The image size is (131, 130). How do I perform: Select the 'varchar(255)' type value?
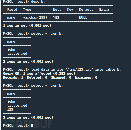(35, 18)
